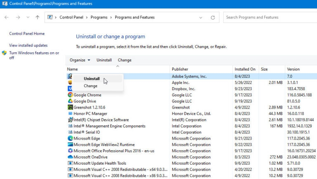
Task: Click in the Search Programs and Features box
Action: pyautogui.click(x=268, y=17)
